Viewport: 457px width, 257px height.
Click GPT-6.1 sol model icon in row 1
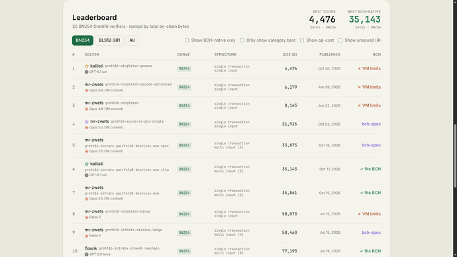86,72
